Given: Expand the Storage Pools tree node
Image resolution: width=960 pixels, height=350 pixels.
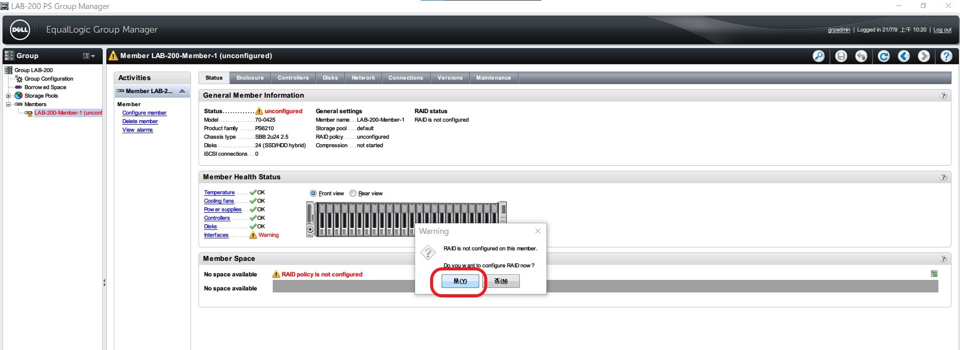Looking at the screenshot, I should coord(8,96).
